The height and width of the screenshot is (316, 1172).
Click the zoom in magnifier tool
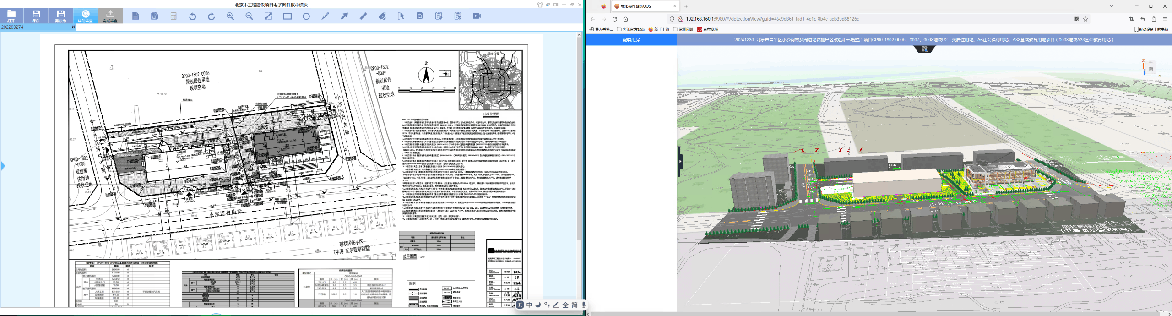click(230, 16)
